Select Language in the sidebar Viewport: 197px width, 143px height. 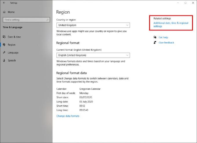pyautogui.click(x=13, y=53)
